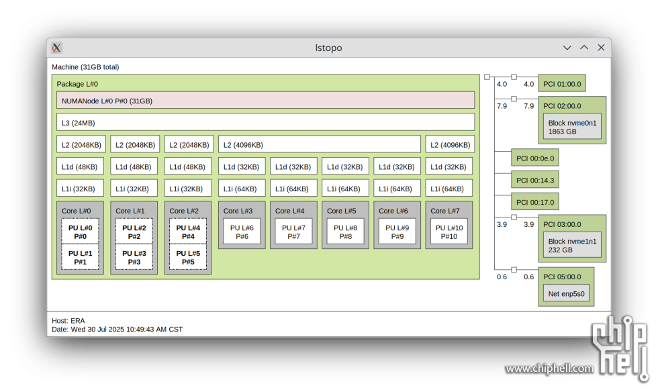Click the L2 (2048KB) box above Core L#2
658x392 pixels.
tap(189, 144)
